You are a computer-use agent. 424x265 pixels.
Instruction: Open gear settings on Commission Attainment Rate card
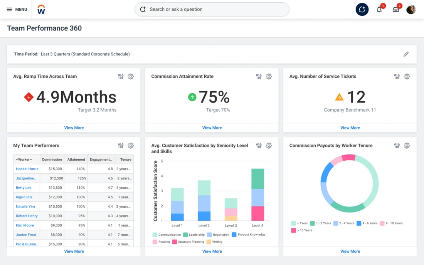tap(269, 76)
